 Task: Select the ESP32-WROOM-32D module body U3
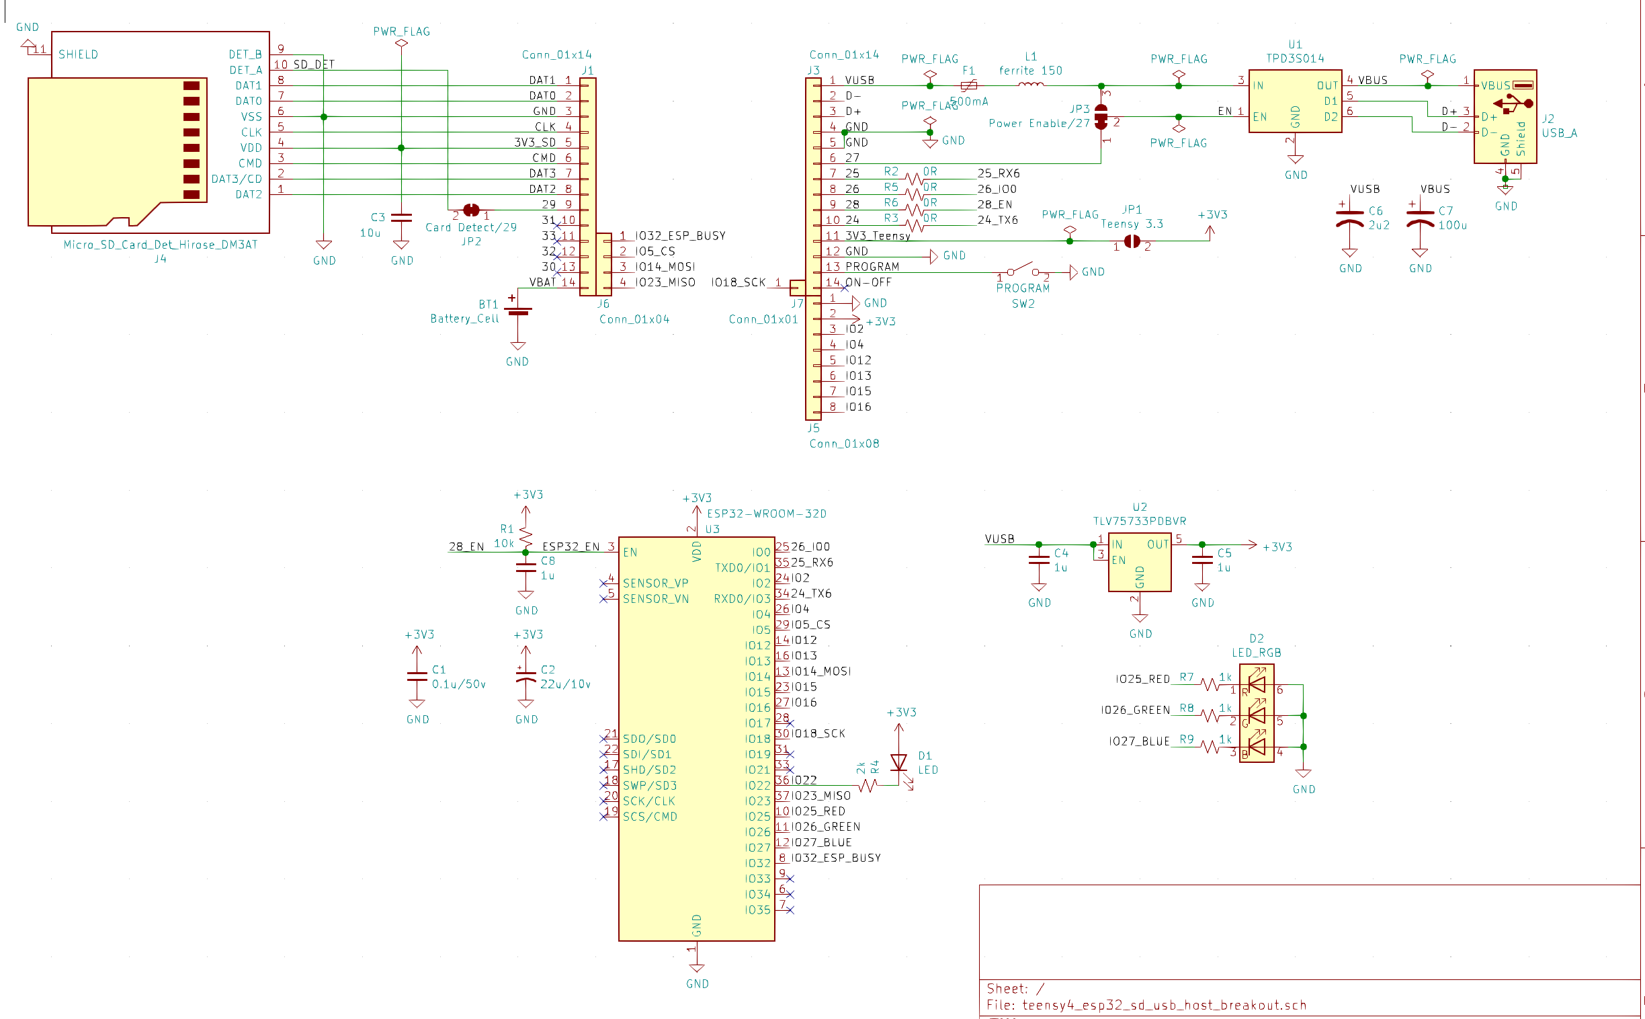click(697, 739)
